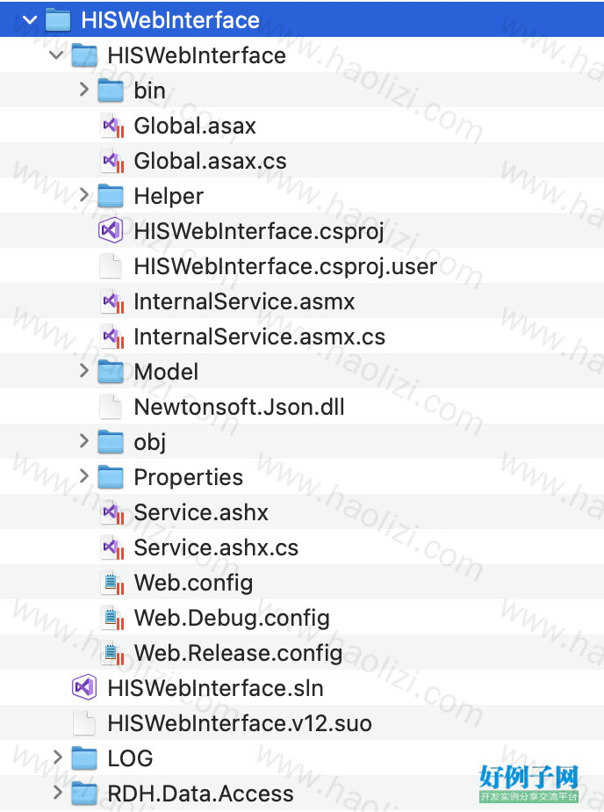
Task: Click the Helper folder icon
Action: pyautogui.click(x=111, y=196)
